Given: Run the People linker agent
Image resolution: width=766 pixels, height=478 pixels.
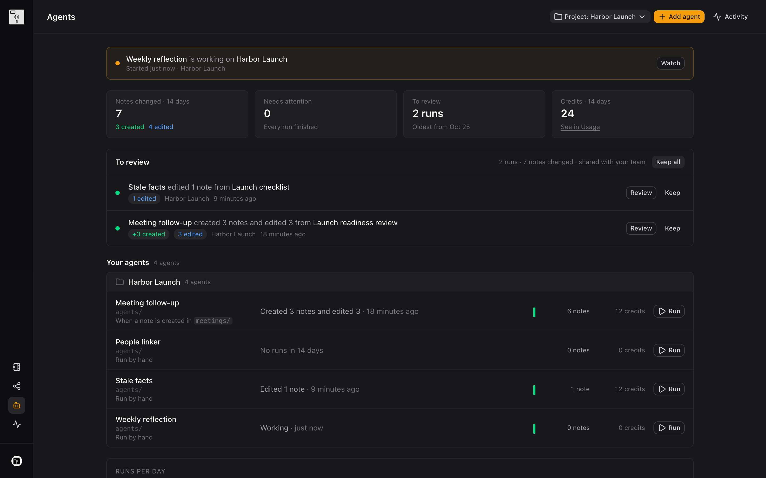Looking at the screenshot, I should 669,350.
